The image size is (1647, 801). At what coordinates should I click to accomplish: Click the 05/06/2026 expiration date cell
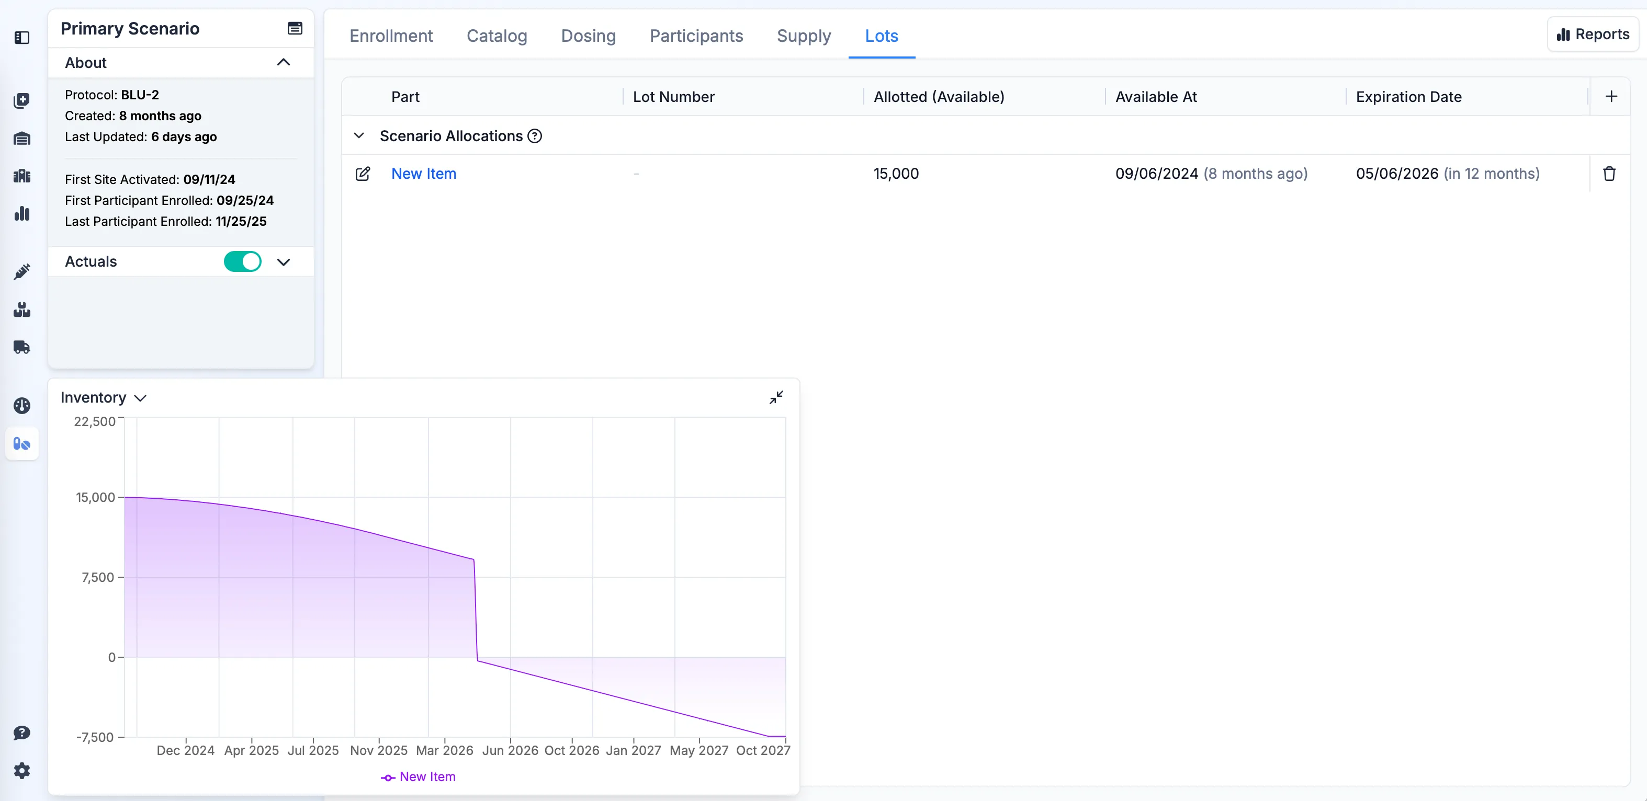(x=1448, y=174)
